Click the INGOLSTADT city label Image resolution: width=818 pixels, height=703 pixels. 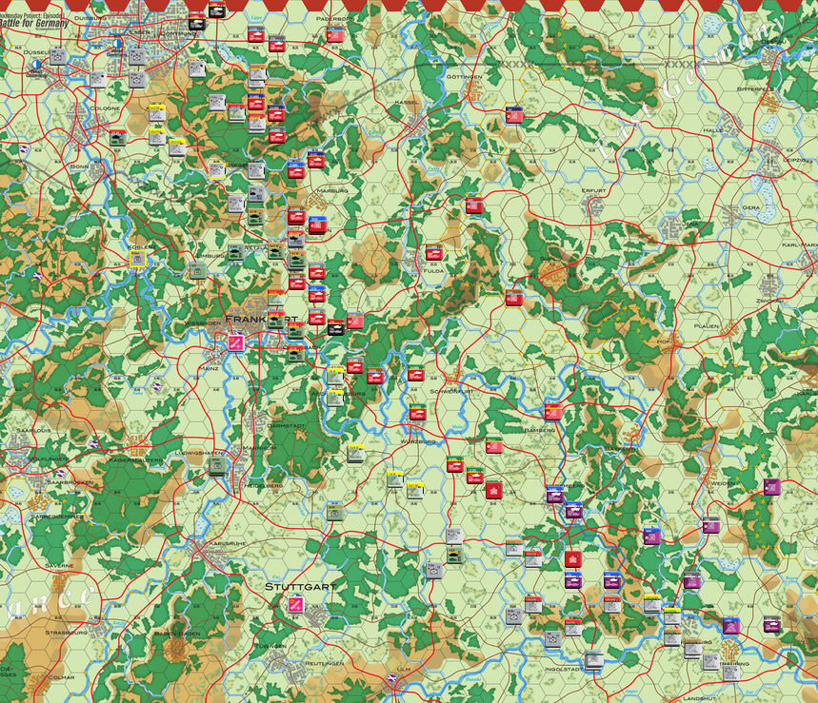[564, 669]
